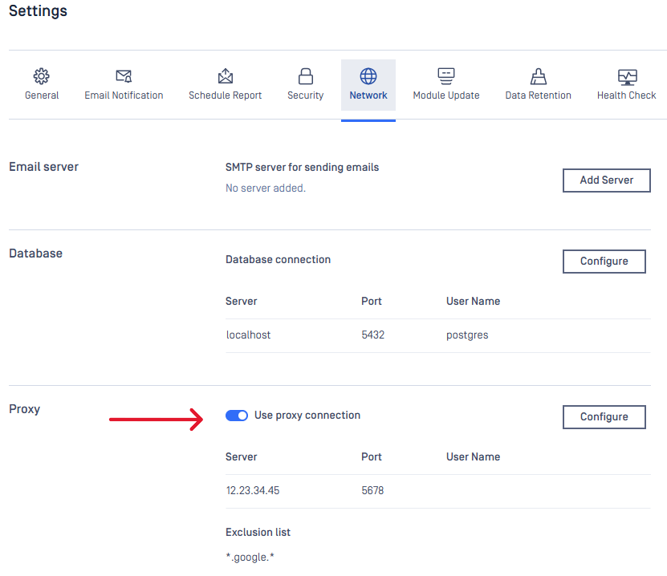This screenshot has height=576, width=667.
Task: Click the postgres user name value
Action: point(467,335)
